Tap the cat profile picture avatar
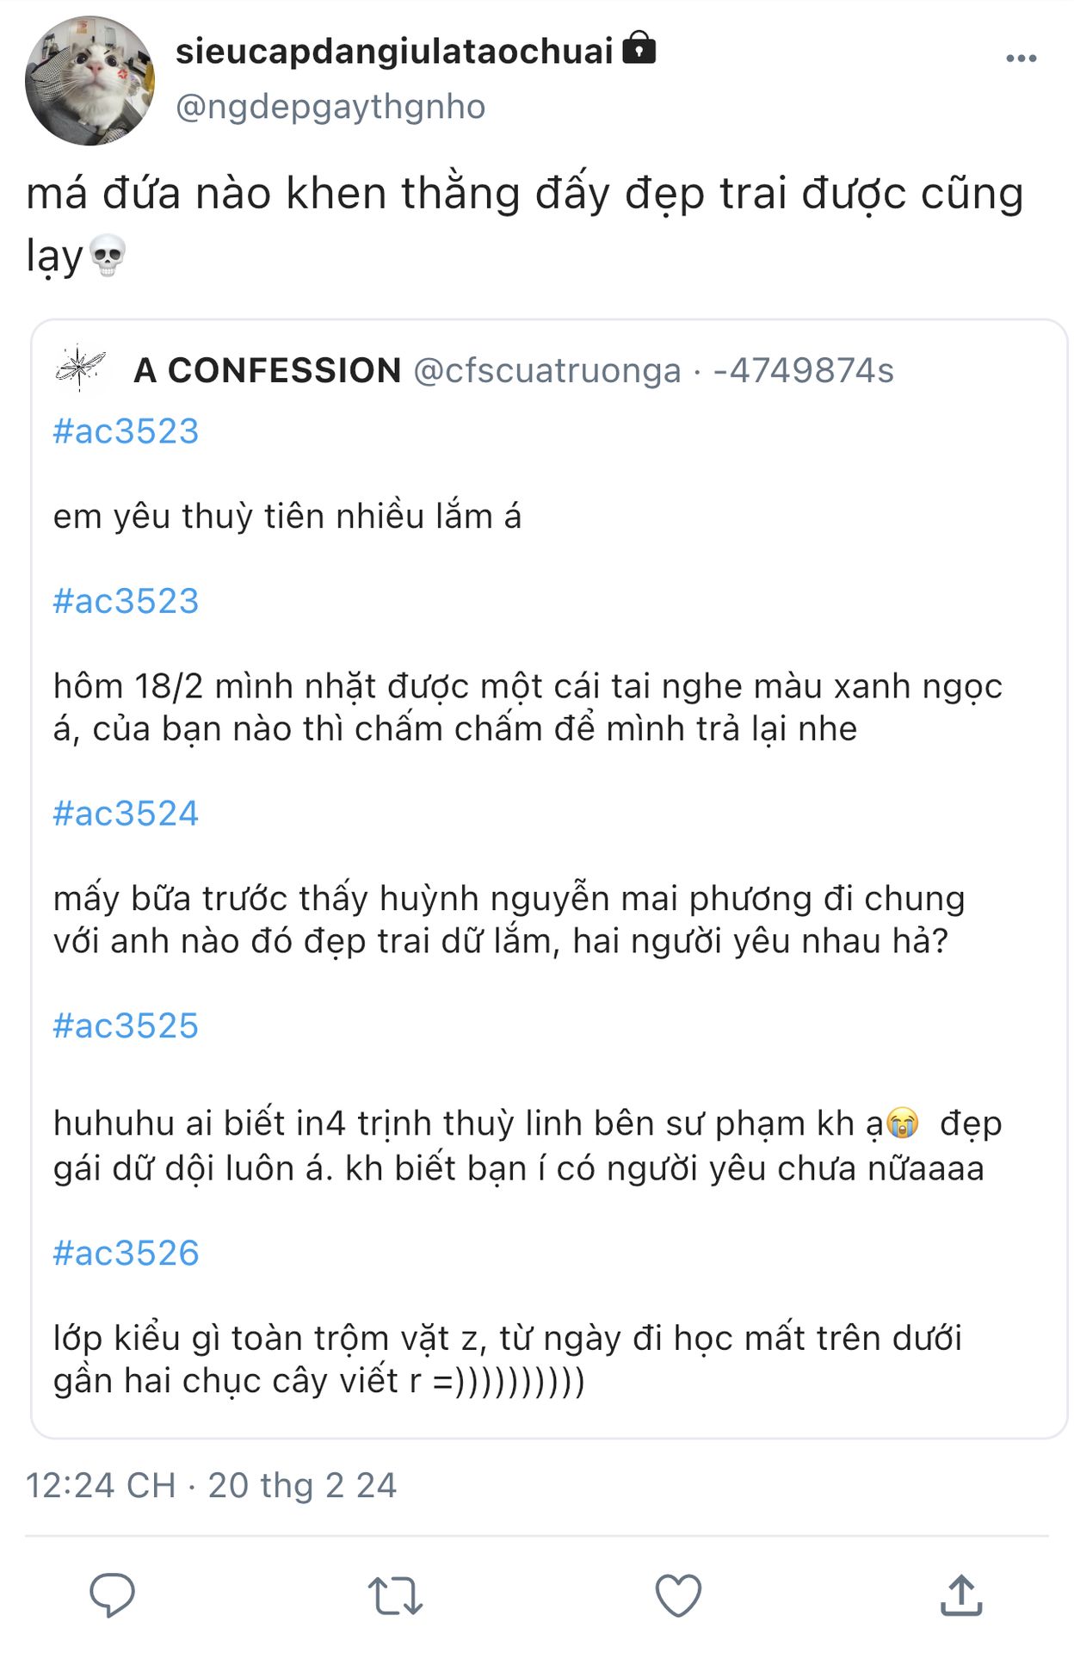Image resolution: width=1074 pixels, height=1653 pixels. pos(89,81)
